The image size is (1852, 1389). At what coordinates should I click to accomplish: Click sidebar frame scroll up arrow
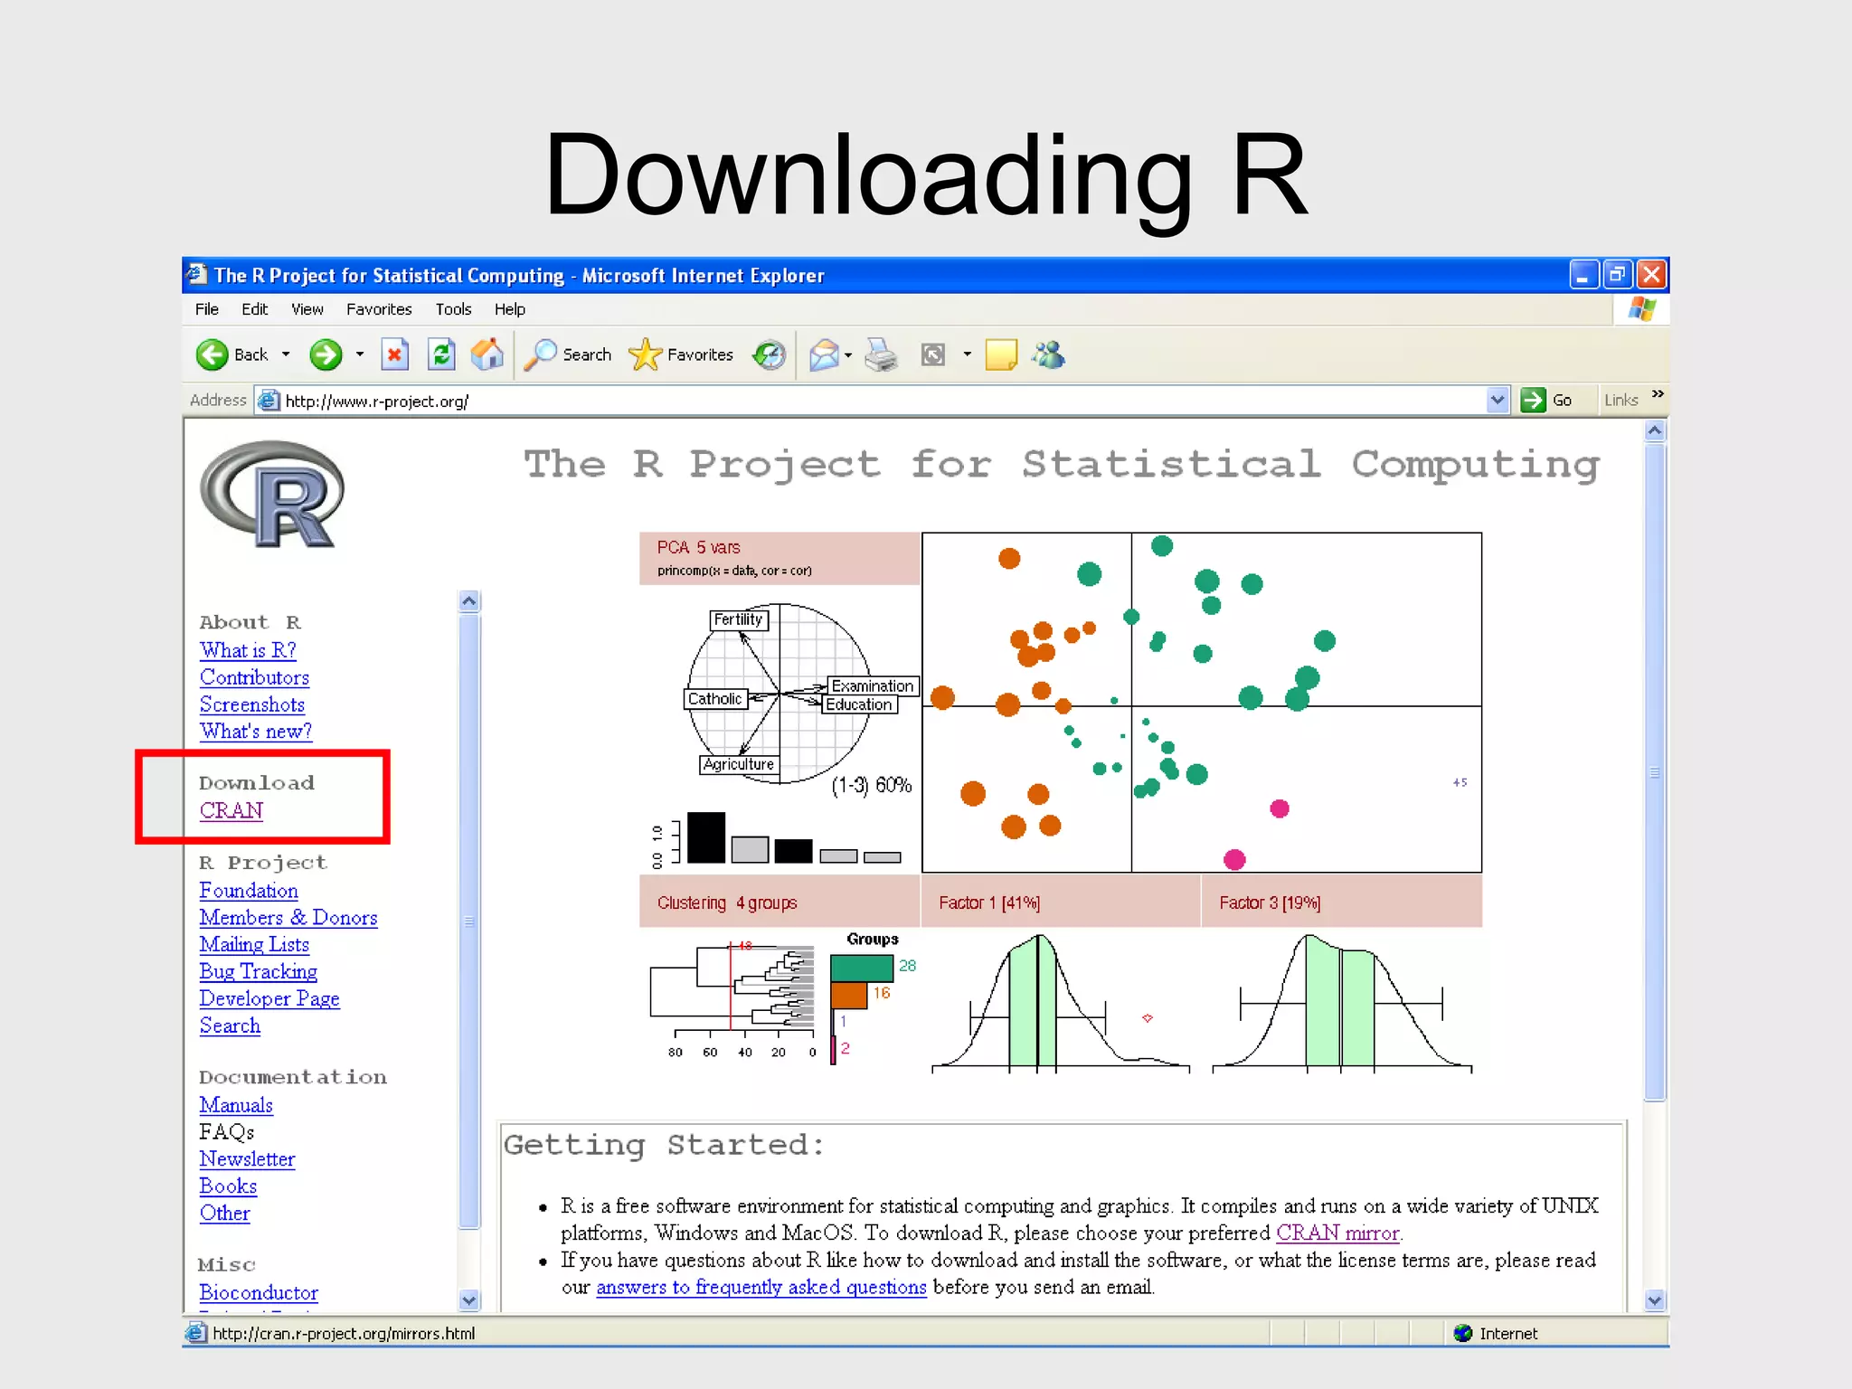[468, 601]
